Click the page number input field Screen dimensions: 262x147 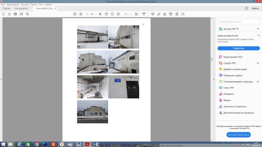point(87,14)
